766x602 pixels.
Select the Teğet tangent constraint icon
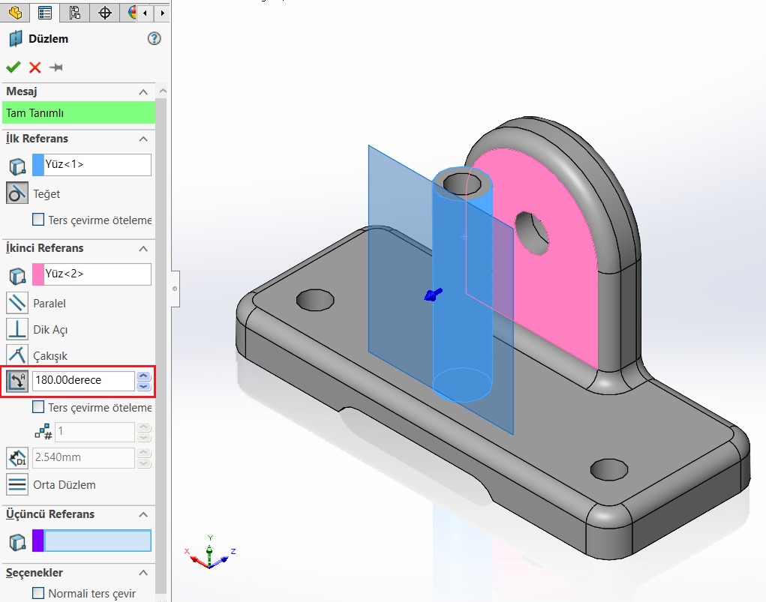tap(17, 193)
